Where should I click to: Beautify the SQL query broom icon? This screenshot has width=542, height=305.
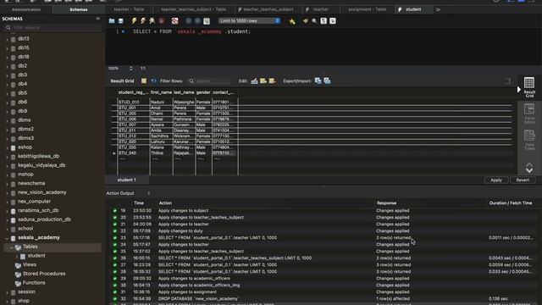(305, 20)
